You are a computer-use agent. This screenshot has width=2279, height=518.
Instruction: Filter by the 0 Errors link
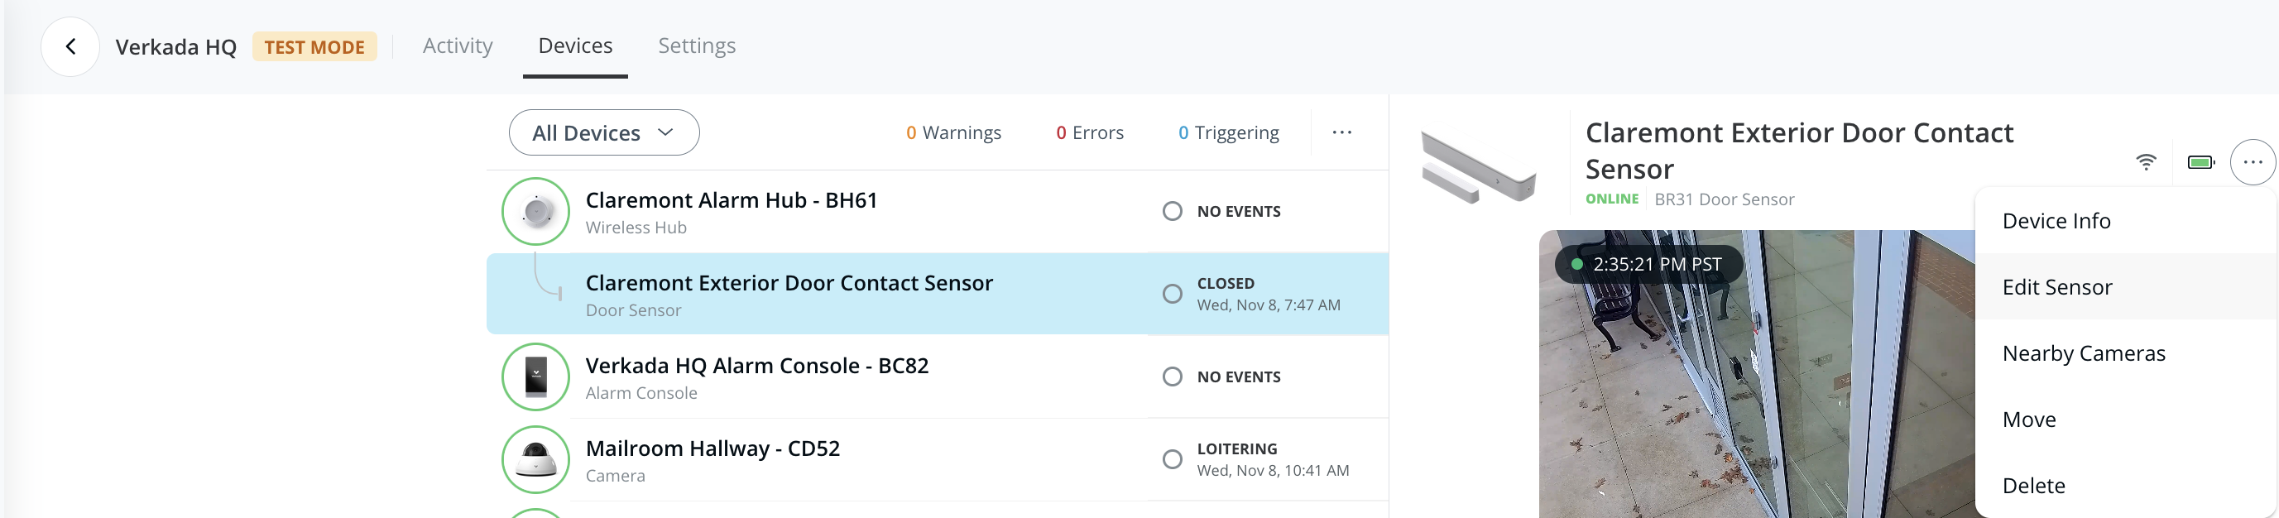[x=1089, y=132]
